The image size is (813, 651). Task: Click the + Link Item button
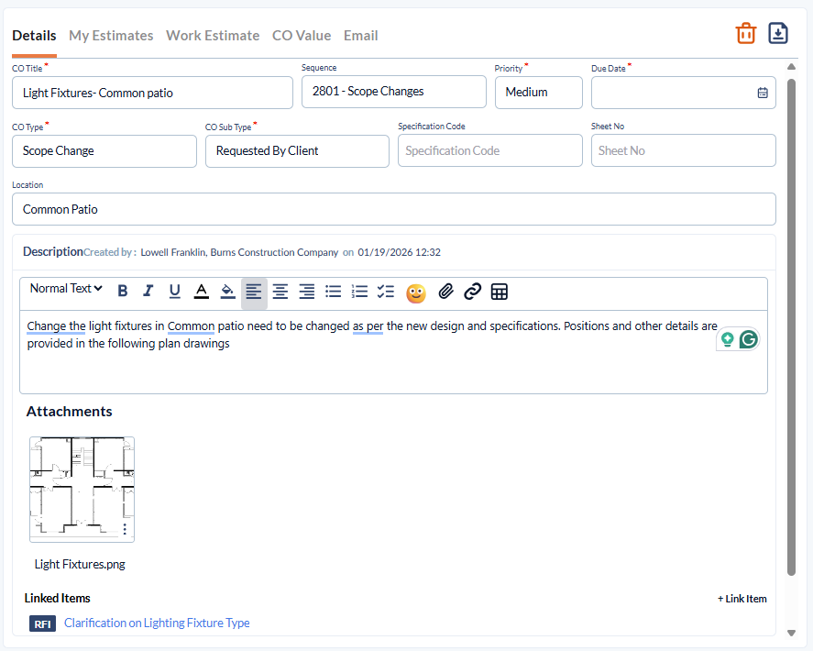point(742,599)
